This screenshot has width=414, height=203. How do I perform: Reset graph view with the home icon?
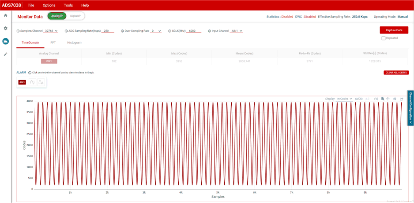(x=395, y=99)
